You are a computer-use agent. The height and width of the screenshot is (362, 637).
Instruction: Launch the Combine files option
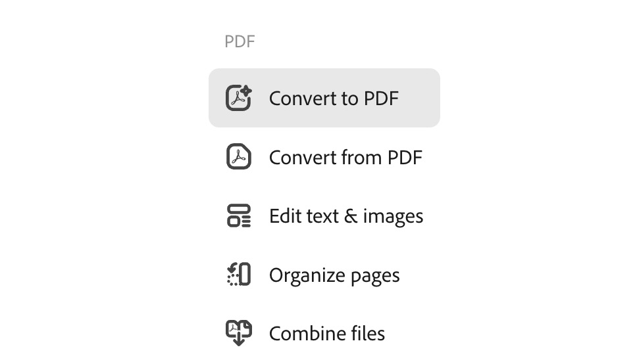[324, 333]
